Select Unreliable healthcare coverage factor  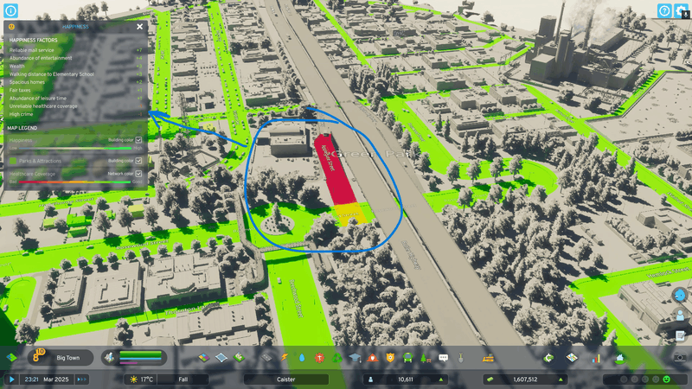[x=75, y=106]
